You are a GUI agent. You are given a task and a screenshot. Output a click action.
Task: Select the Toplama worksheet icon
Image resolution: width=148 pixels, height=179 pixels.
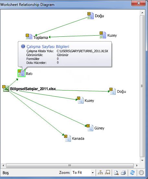click(x=29, y=37)
